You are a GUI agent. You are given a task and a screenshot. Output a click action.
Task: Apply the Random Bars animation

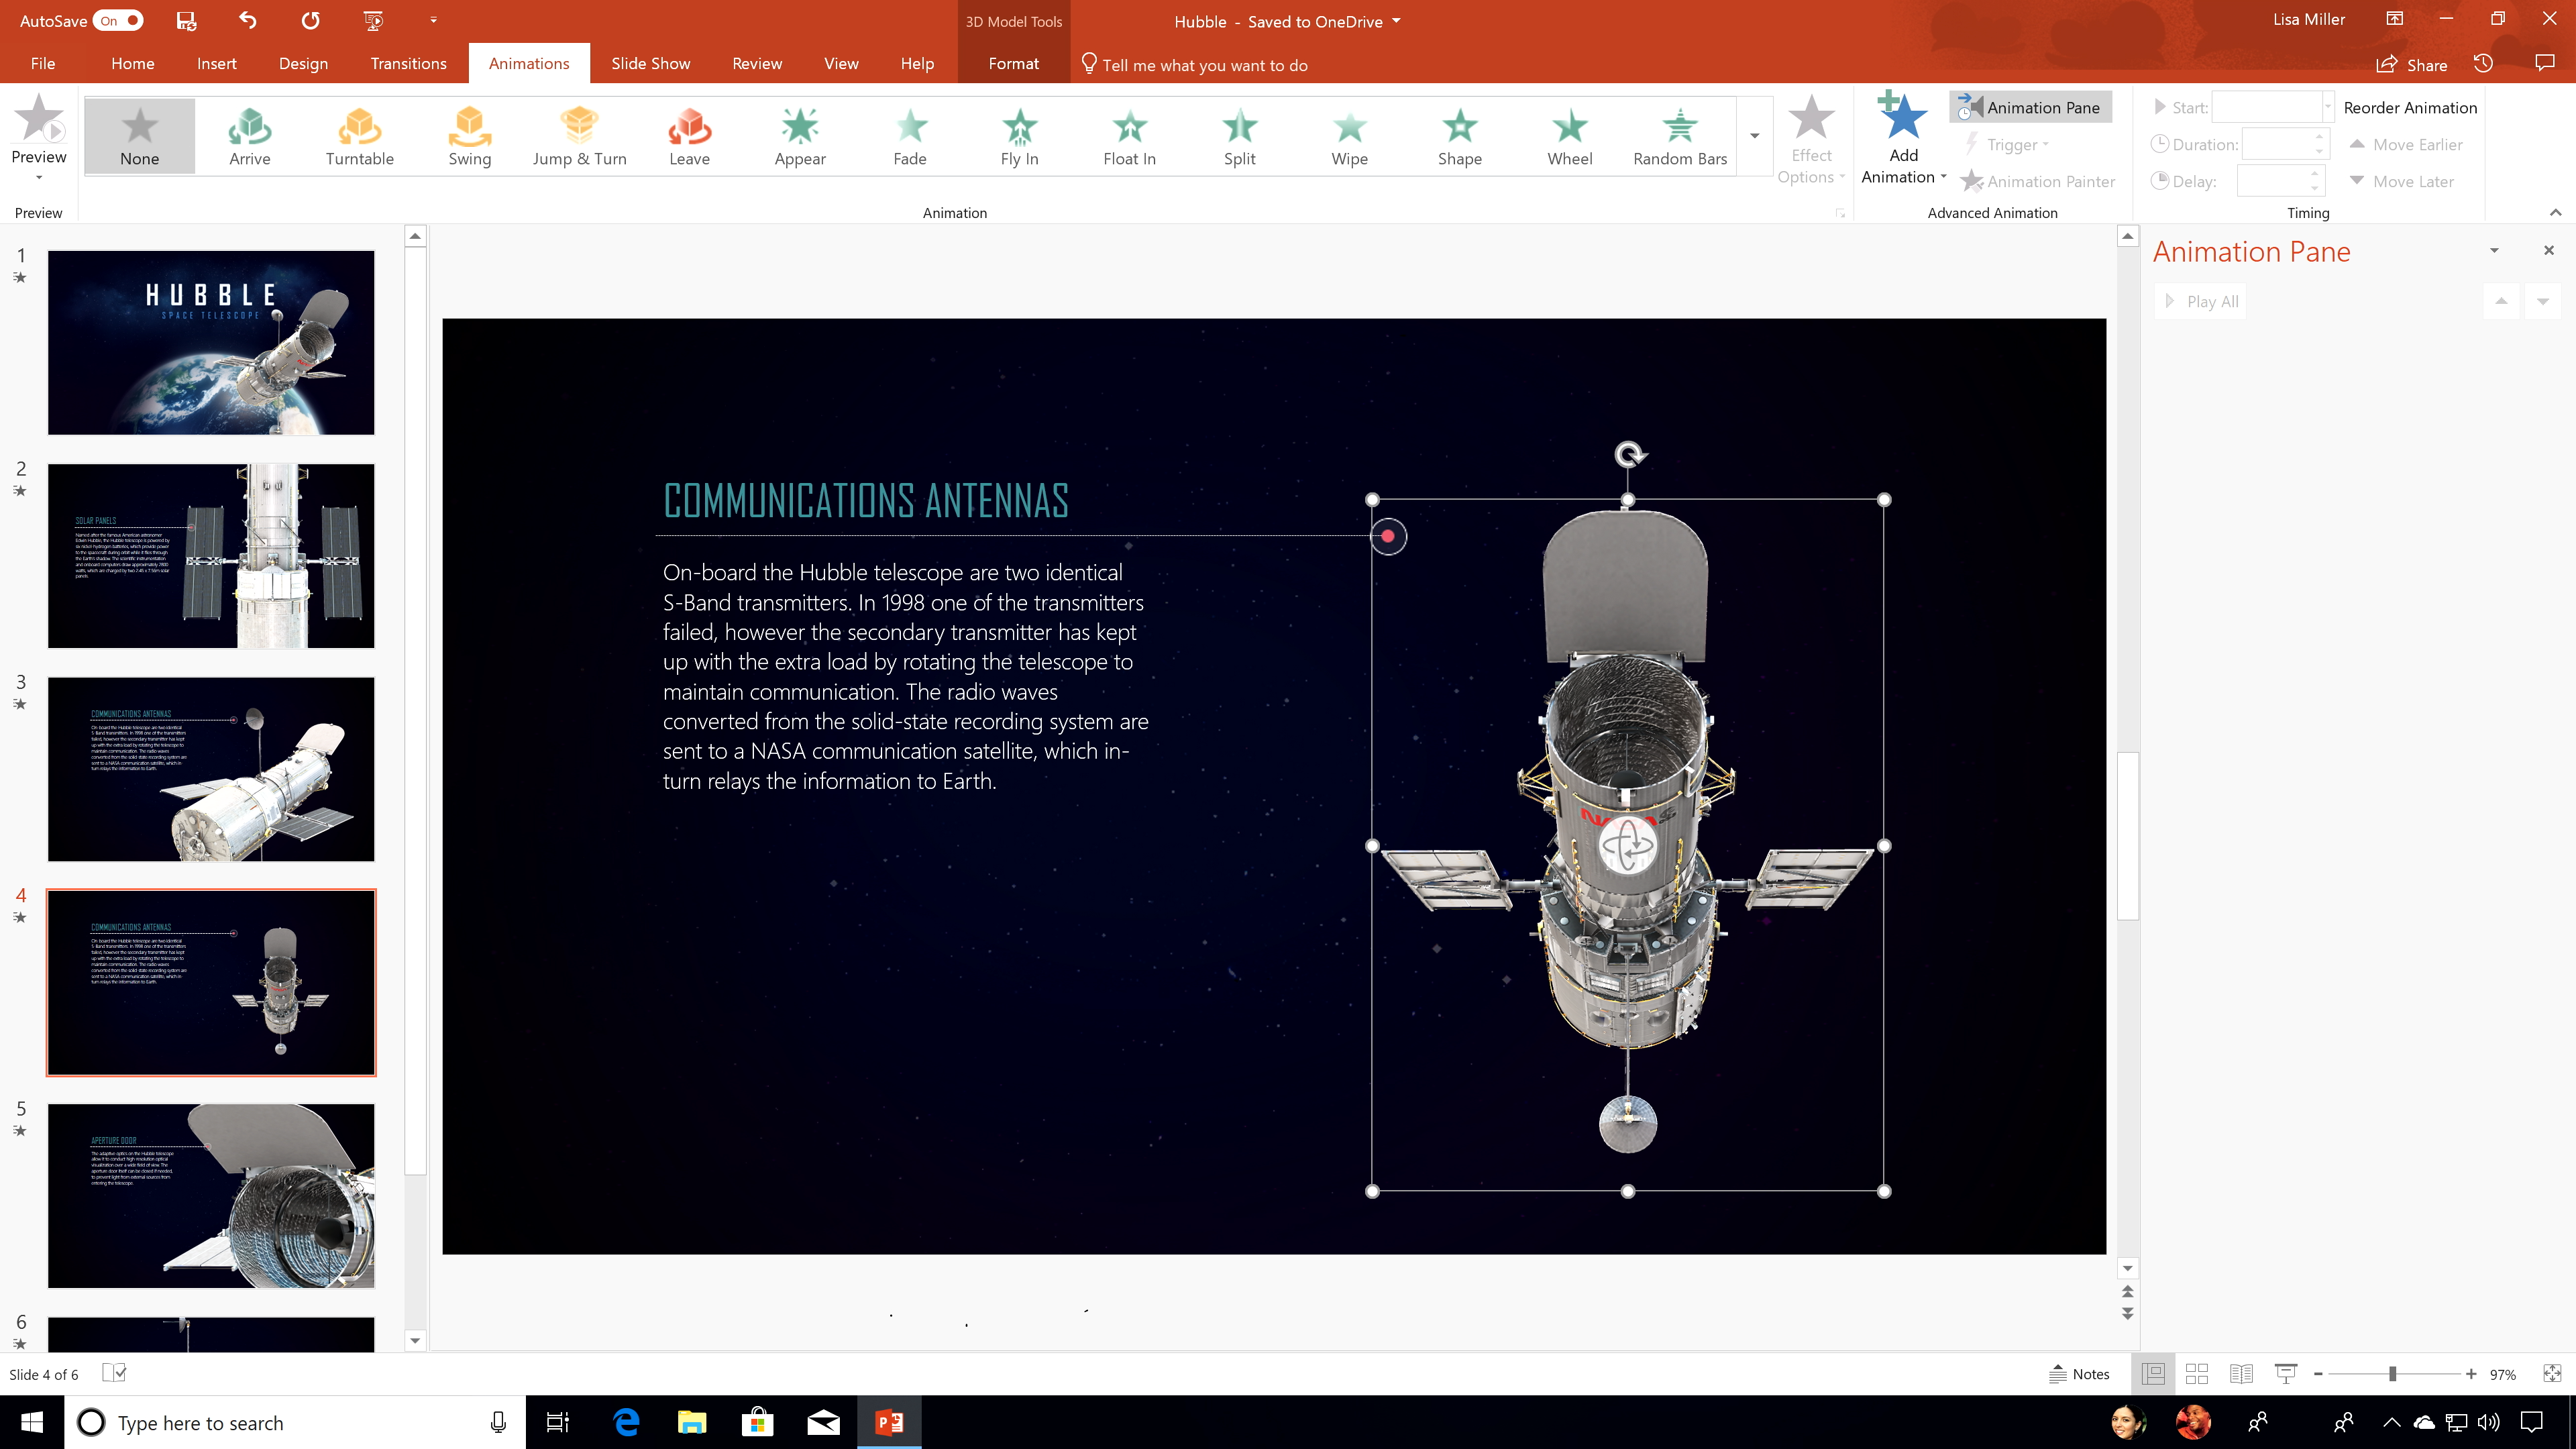click(x=1679, y=136)
